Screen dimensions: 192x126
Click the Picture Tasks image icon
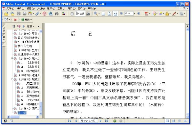pos(64,13)
